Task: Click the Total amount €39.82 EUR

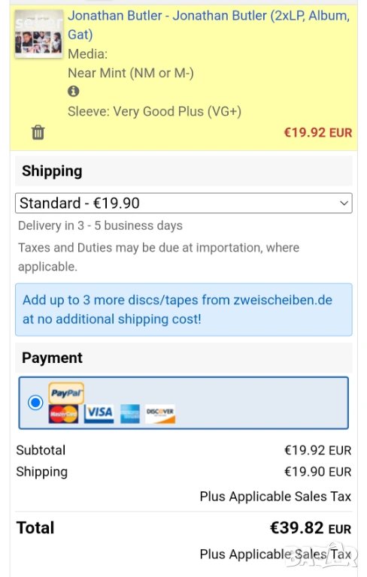Action: (x=311, y=528)
